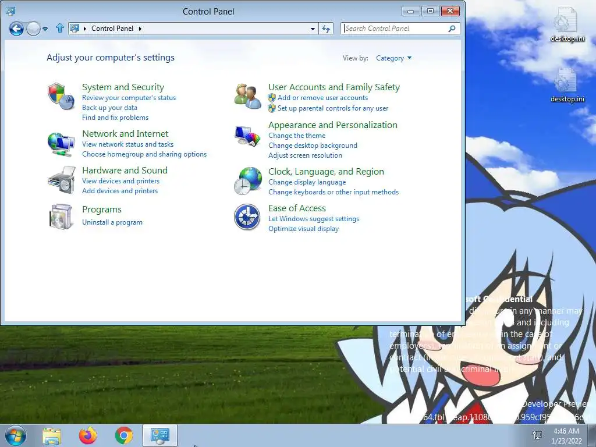
Task: Open the Clock, Language, and Region globe icon
Action: pos(247,181)
